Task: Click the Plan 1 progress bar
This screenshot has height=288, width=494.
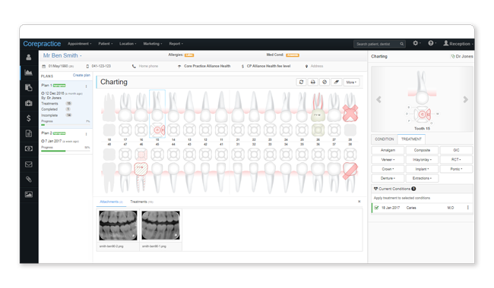Action: (65, 125)
